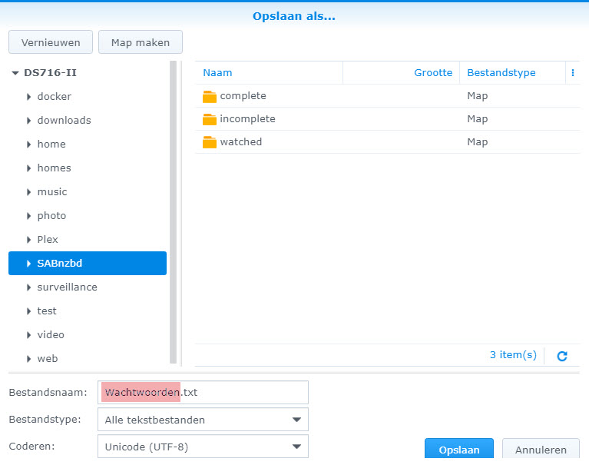Screen dimensions: 589x465
Task: Collapse the DS716-II root node
Action: (15, 73)
